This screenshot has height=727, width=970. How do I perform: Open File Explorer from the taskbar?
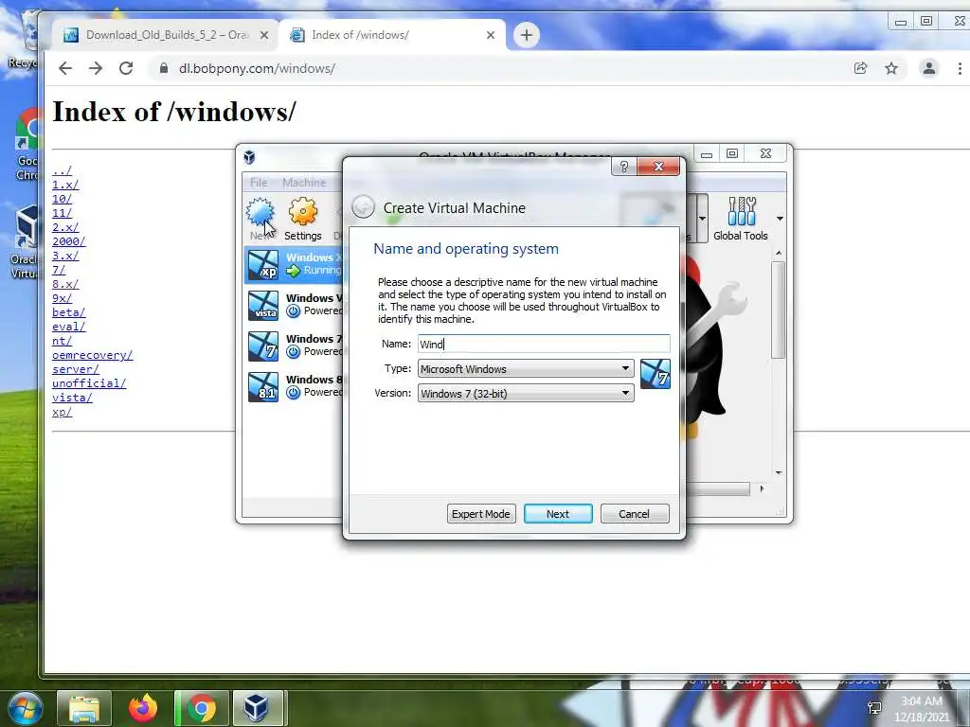pos(84,708)
